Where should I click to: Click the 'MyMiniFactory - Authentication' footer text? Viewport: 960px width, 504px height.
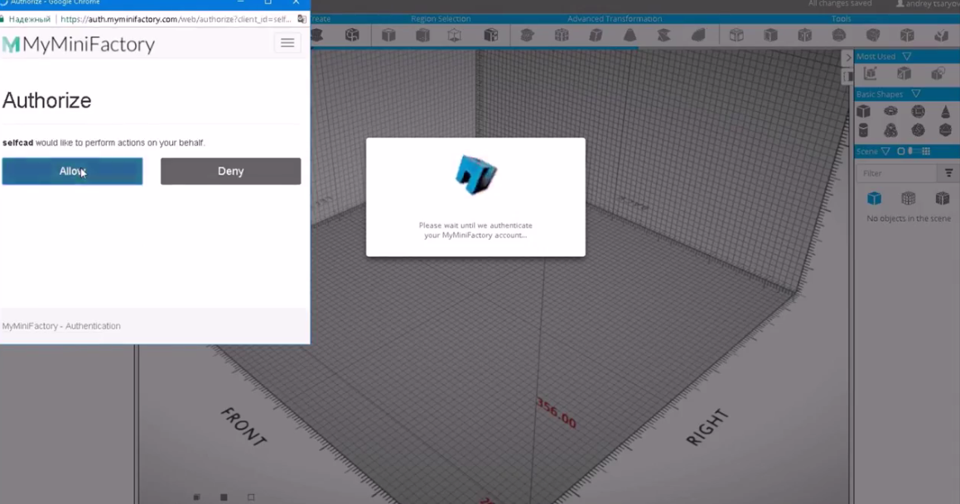pyautogui.click(x=61, y=326)
